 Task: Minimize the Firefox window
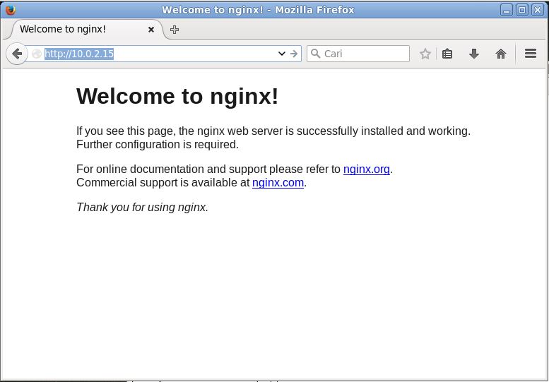(x=507, y=10)
